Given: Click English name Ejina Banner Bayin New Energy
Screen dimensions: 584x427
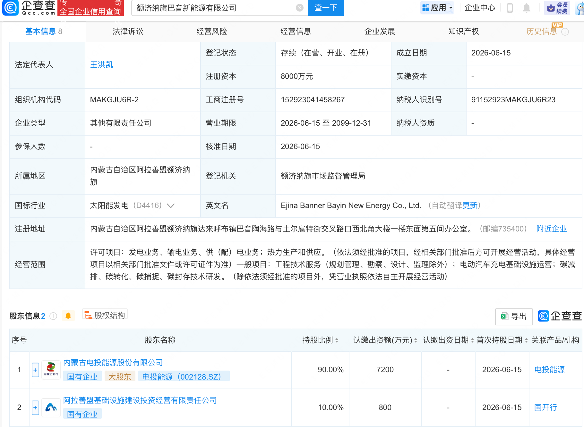Looking at the screenshot, I should point(351,205).
